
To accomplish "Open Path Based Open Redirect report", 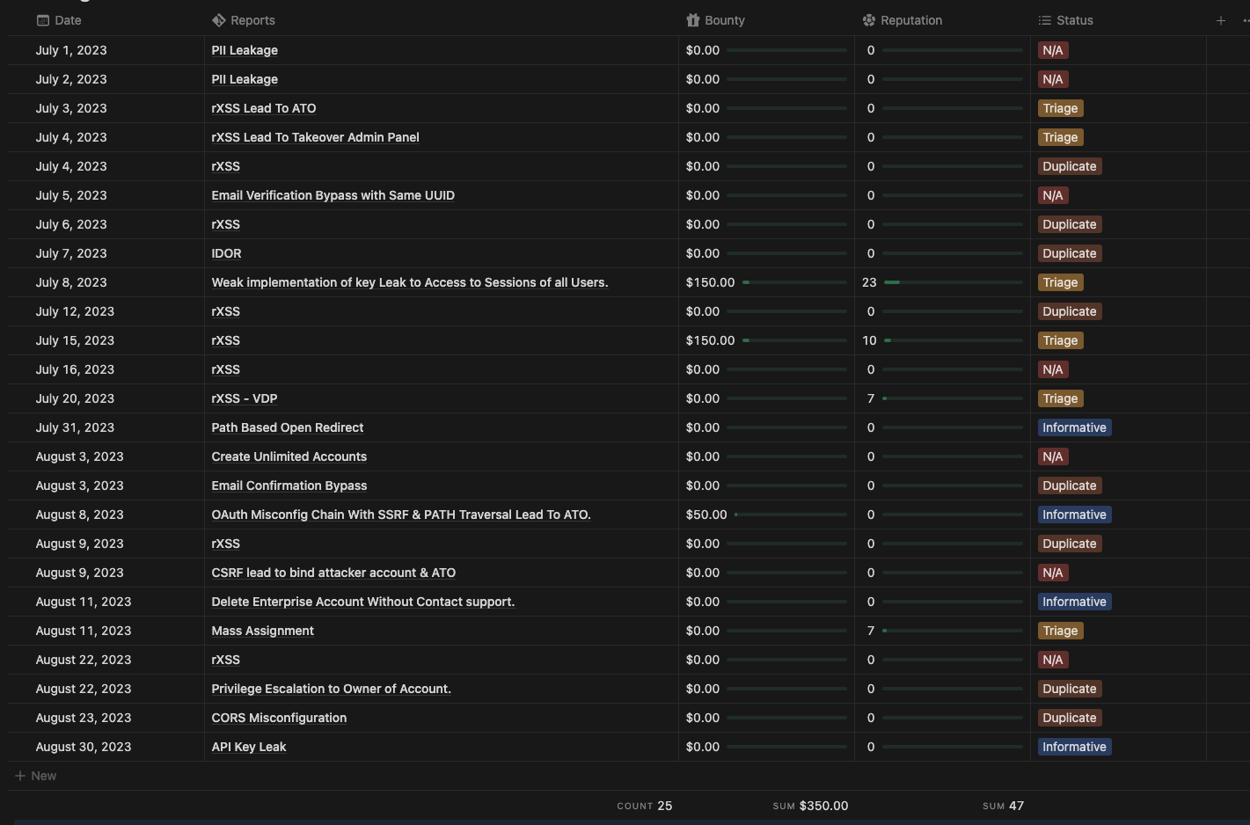I will point(287,427).
